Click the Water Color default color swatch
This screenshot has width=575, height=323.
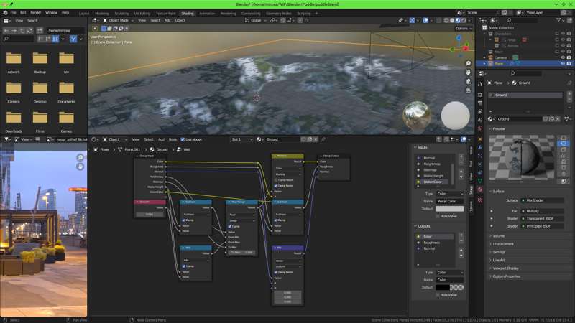click(x=449, y=208)
